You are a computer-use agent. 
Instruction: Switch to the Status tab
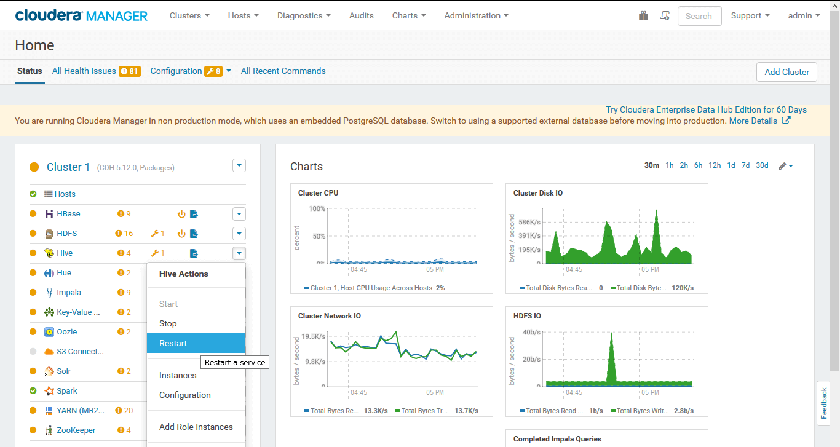[x=30, y=71]
